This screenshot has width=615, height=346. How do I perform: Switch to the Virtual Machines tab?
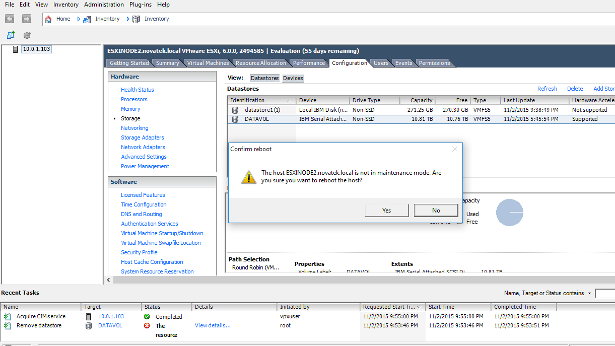208,63
